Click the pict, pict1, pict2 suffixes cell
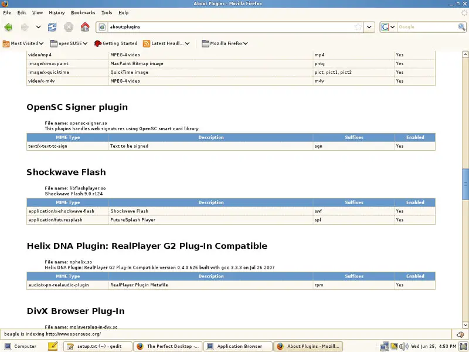Screen dimensions: 469x352 click(x=354, y=72)
